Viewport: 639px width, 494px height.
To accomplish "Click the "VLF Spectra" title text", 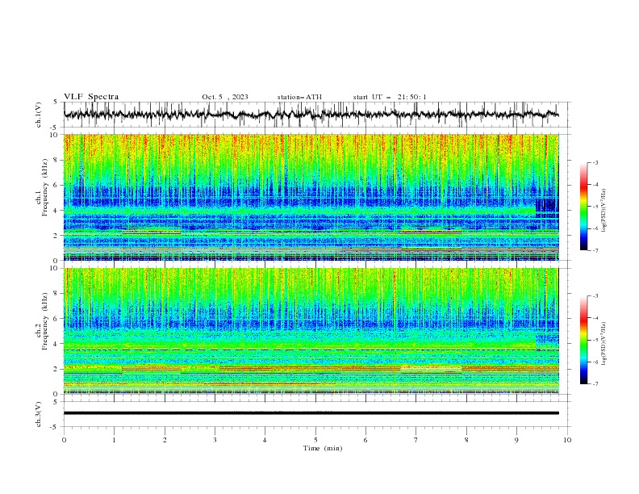I will [91, 97].
